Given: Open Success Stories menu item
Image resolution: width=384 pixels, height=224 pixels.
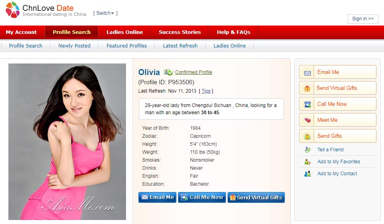Looking at the screenshot, I should coord(180,32).
